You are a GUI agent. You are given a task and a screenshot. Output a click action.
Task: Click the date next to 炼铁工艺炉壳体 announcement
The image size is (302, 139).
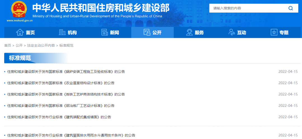[288, 94]
